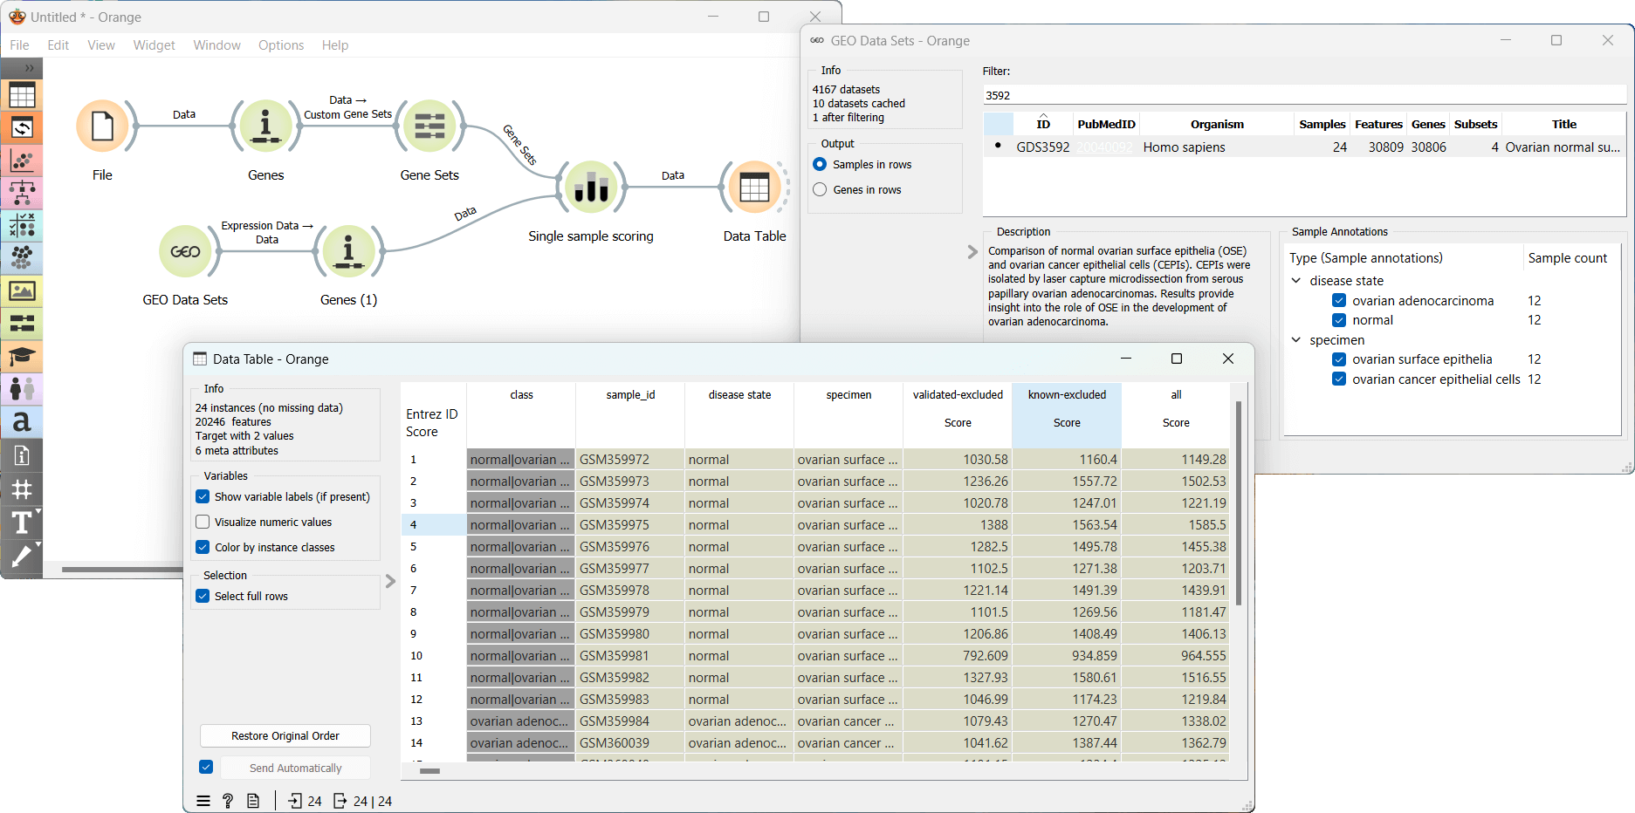Enable Visualize numeric values
This screenshot has height=813, width=1635.
point(203,522)
